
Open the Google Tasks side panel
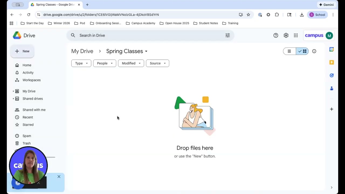pyautogui.click(x=332, y=75)
